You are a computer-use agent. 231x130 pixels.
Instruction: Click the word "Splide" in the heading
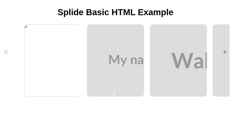(x=70, y=12)
